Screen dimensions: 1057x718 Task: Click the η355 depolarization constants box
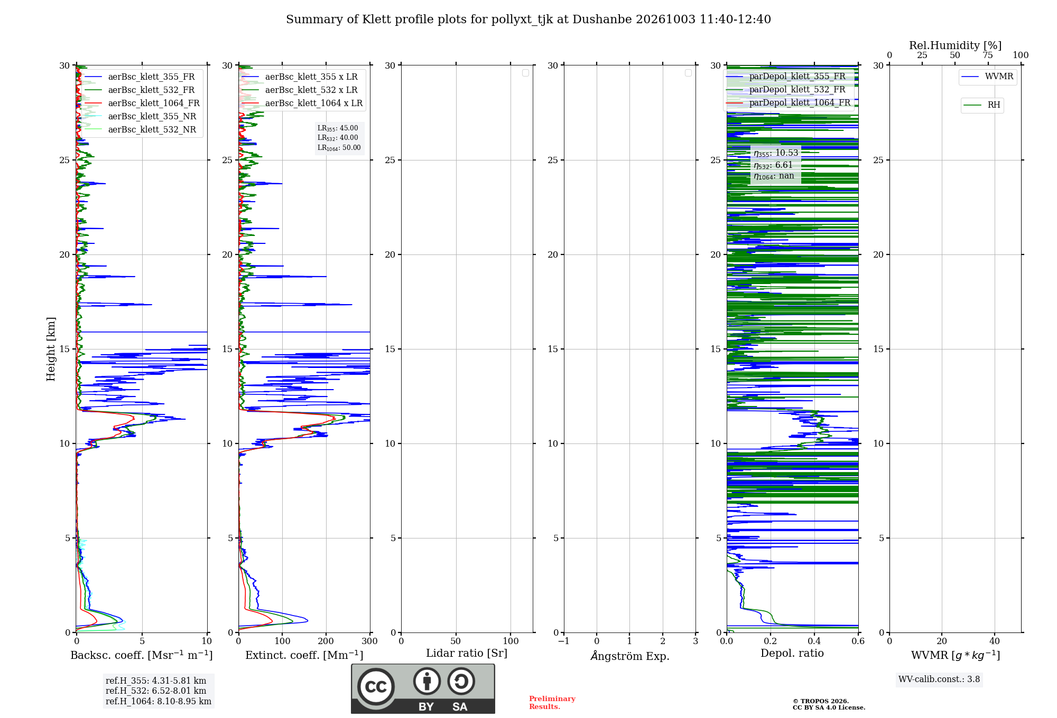[x=775, y=164]
